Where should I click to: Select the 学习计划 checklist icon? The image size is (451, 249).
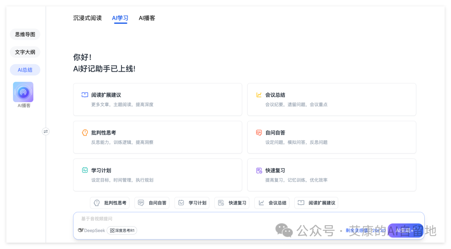84,170
